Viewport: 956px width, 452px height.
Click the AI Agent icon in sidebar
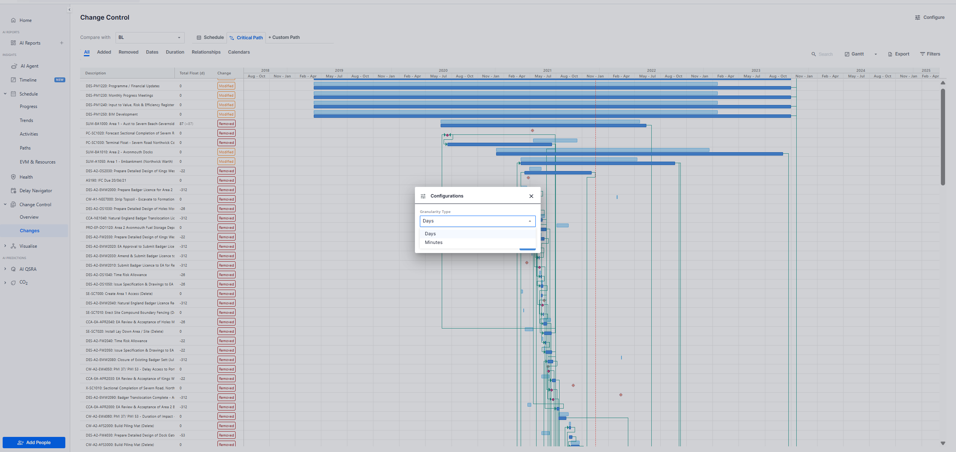[x=14, y=66]
